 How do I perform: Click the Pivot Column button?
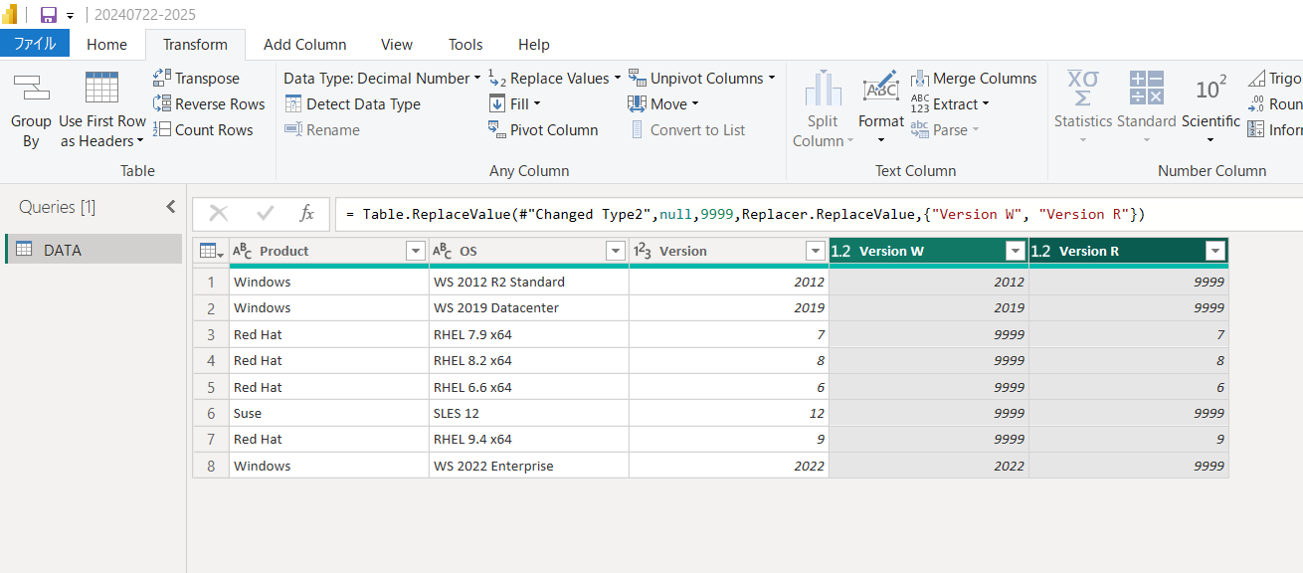(x=543, y=129)
